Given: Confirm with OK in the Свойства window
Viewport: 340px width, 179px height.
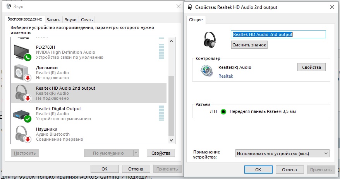Looking at the screenshot, I should click(258, 170).
